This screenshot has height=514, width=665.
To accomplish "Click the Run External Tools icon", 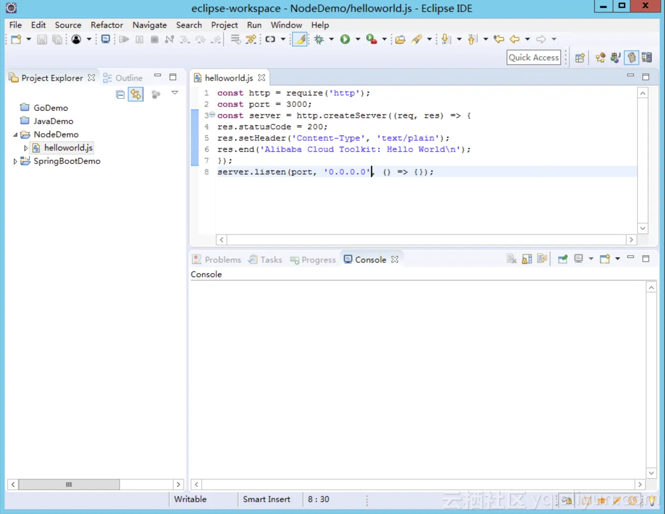I will [x=372, y=39].
